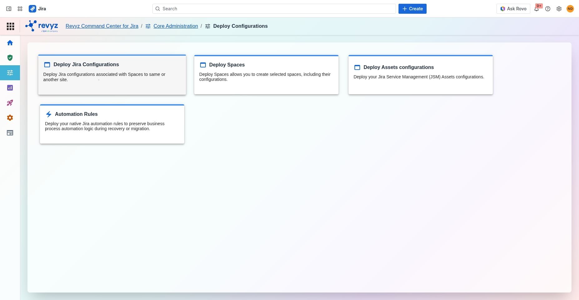This screenshot has width=579, height=300.
Task: Click the Deploy Configurations breadcrumb text
Action: pyautogui.click(x=240, y=26)
